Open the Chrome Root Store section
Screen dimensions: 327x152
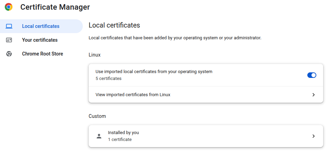click(x=42, y=54)
